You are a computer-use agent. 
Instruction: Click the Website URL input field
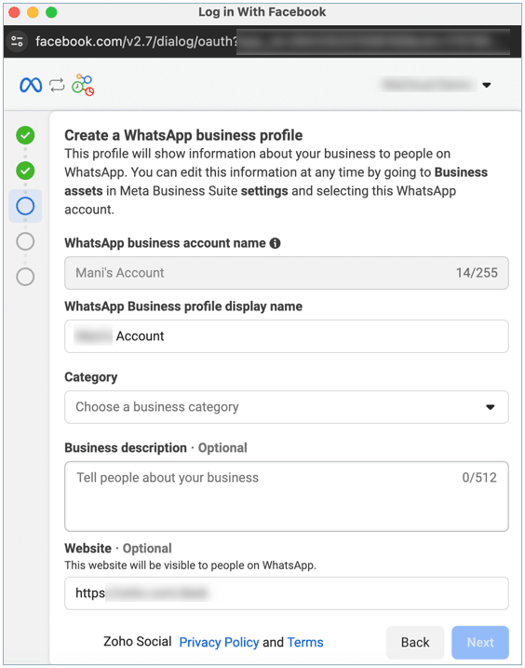click(286, 593)
